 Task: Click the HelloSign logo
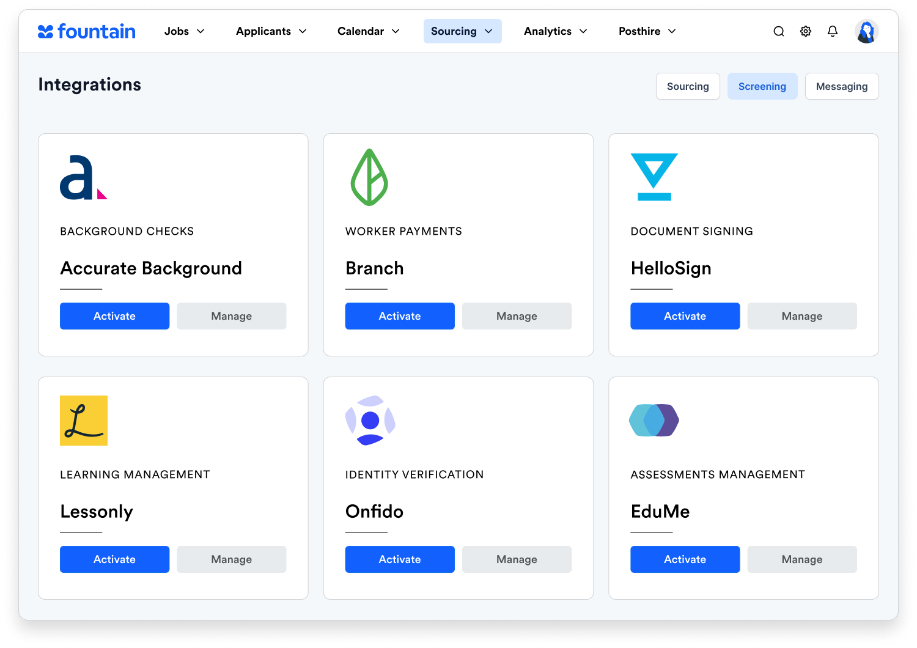click(x=654, y=177)
